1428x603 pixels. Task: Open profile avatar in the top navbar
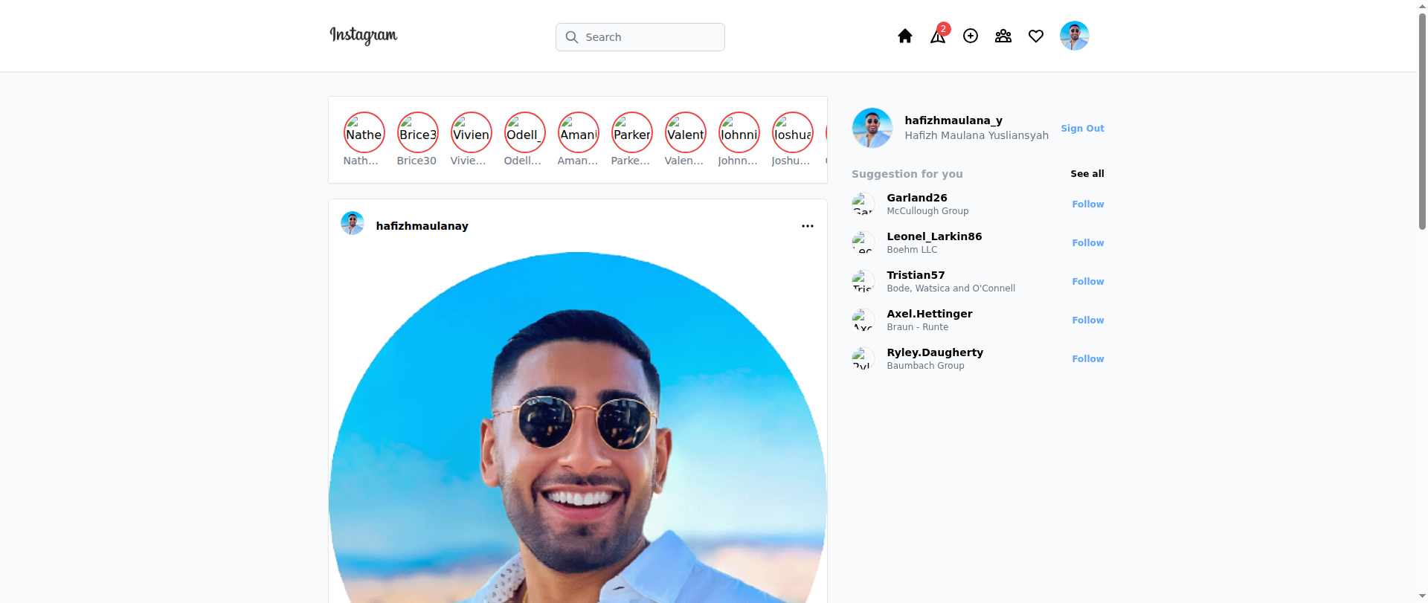tap(1074, 36)
